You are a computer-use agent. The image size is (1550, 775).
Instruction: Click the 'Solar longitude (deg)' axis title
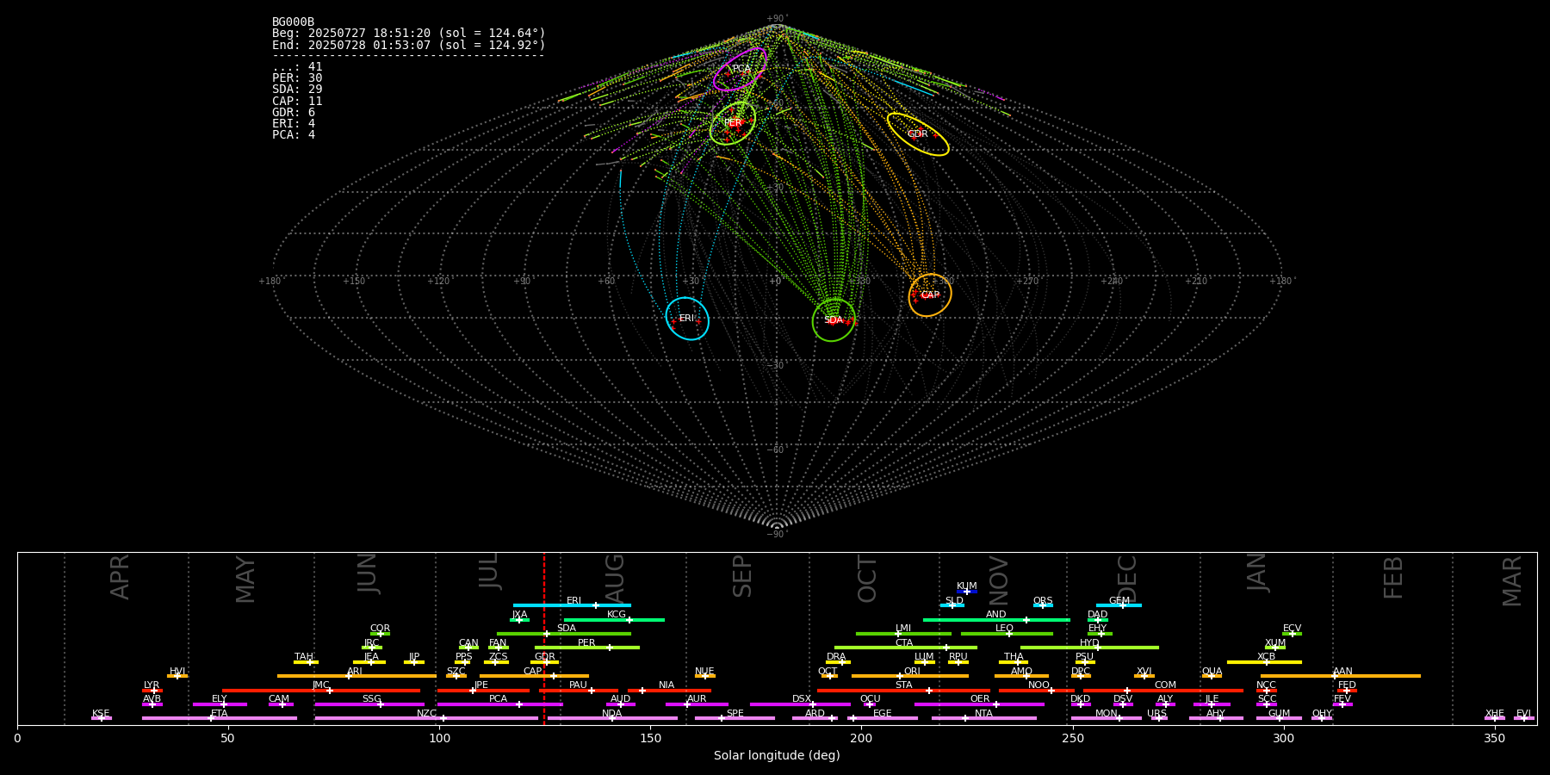[777, 756]
